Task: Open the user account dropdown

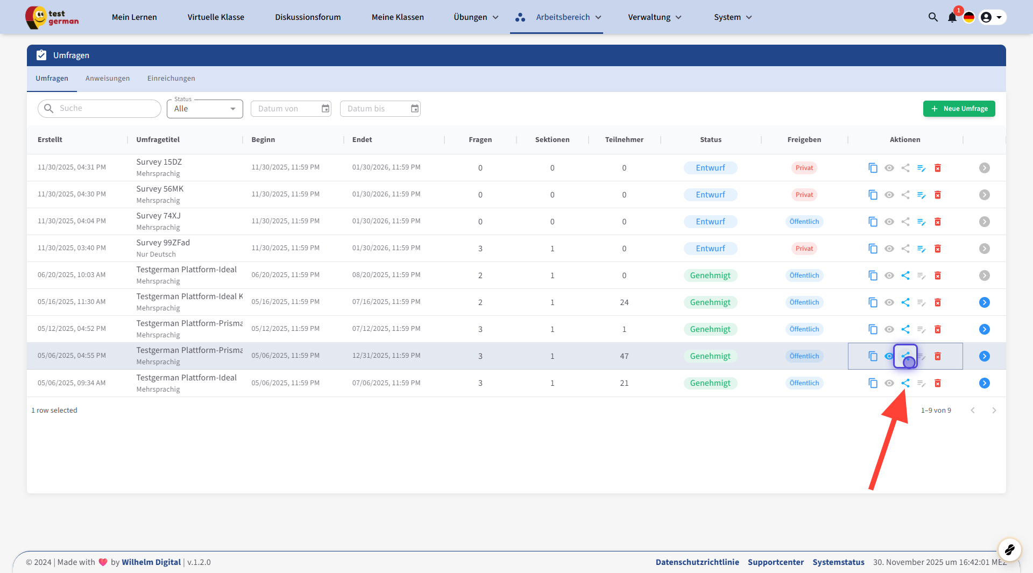Action: [x=992, y=17]
